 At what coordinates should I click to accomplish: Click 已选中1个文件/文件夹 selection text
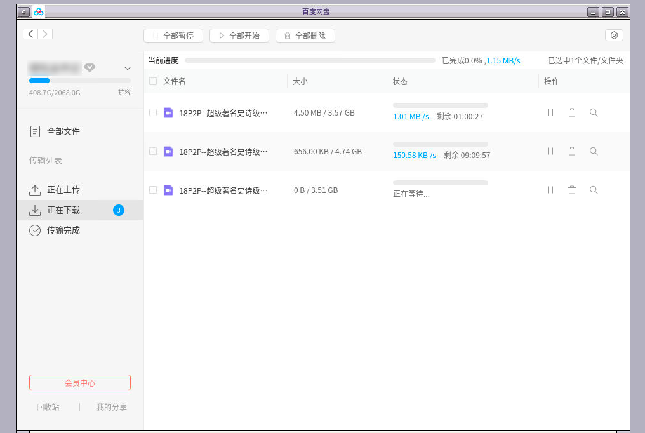585,61
